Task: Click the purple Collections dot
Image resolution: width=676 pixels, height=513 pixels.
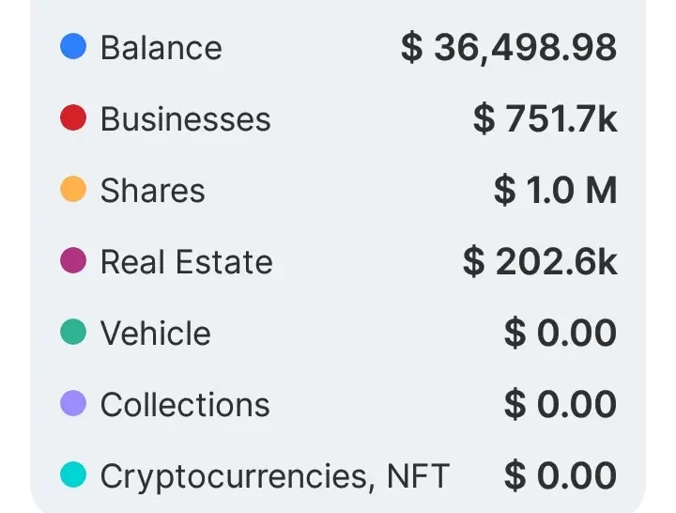Action: click(x=73, y=403)
